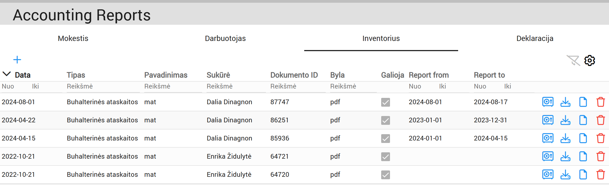Open file icon for document 85936
Viewport: 609px width, 193px height.
pyautogui.click(x=583, y=138)
